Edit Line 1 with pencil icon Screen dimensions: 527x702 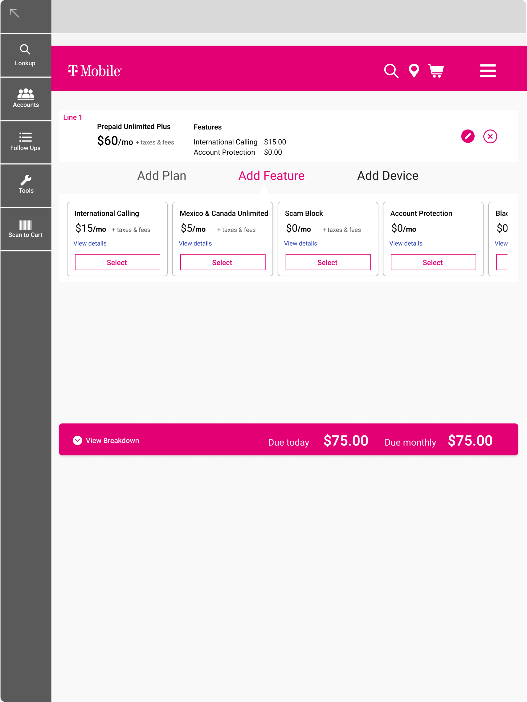point(467,137)
